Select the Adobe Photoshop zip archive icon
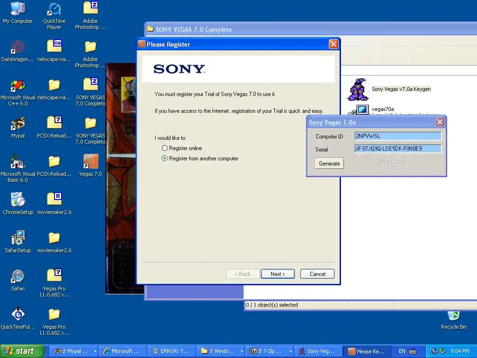 tap(90, 15)
